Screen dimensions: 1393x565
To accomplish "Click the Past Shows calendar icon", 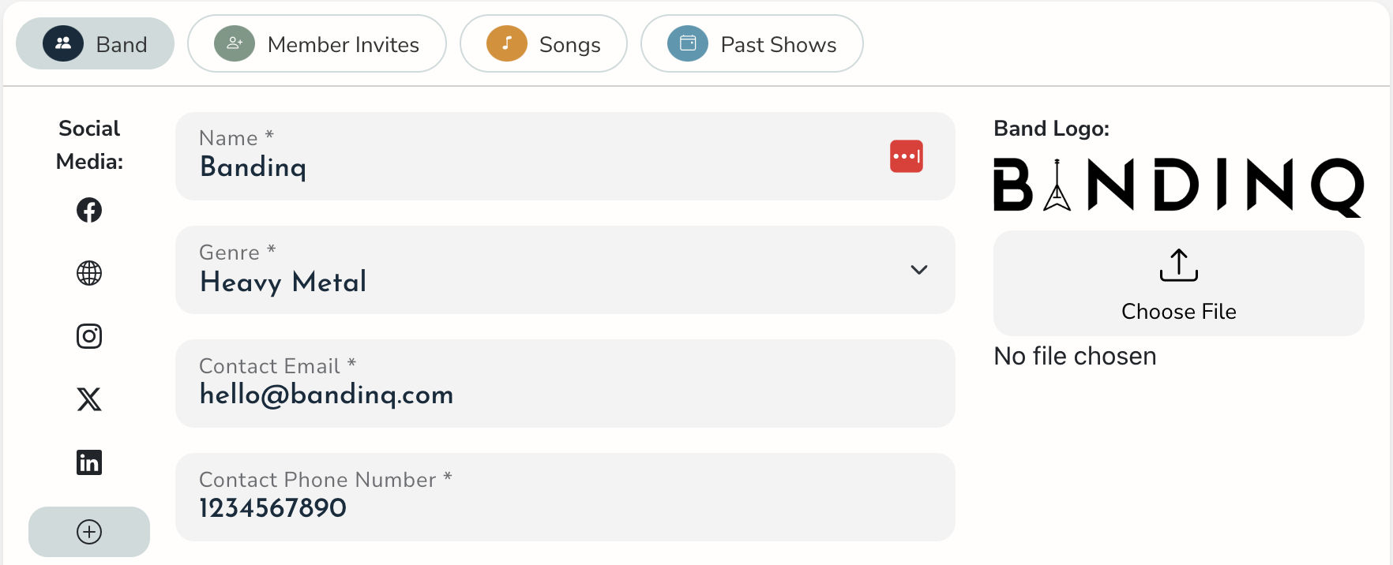I will 687,44.
